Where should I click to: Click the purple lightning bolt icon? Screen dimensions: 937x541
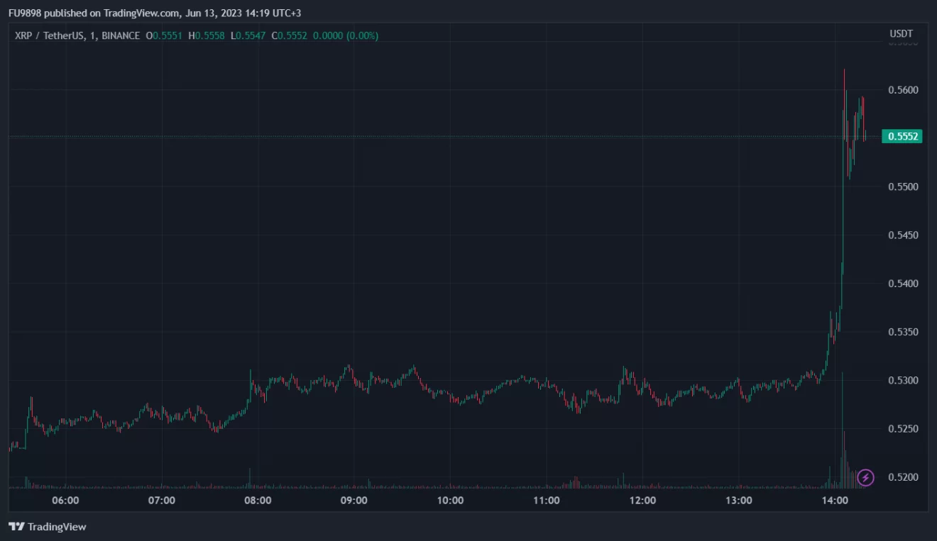coord(865,477)
